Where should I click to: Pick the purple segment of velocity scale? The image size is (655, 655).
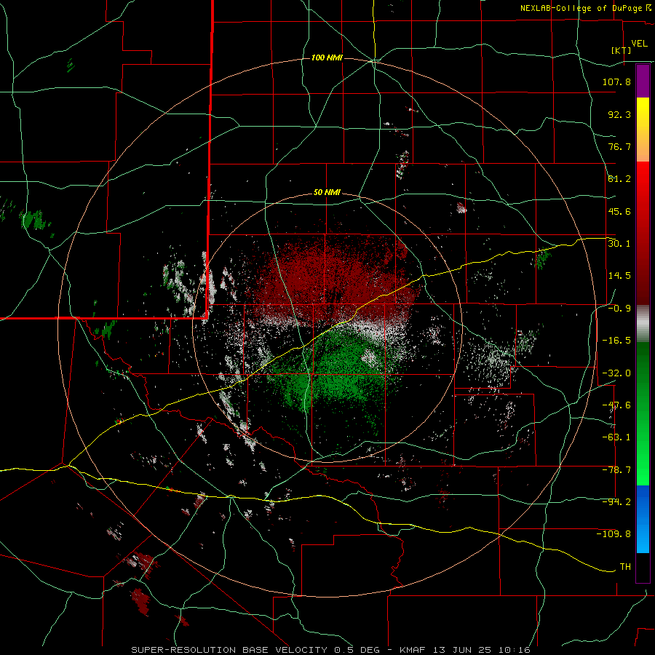(643, 81)
